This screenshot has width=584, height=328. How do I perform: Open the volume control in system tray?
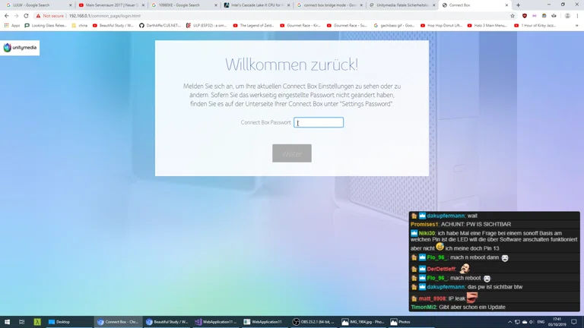pos(532,322)
